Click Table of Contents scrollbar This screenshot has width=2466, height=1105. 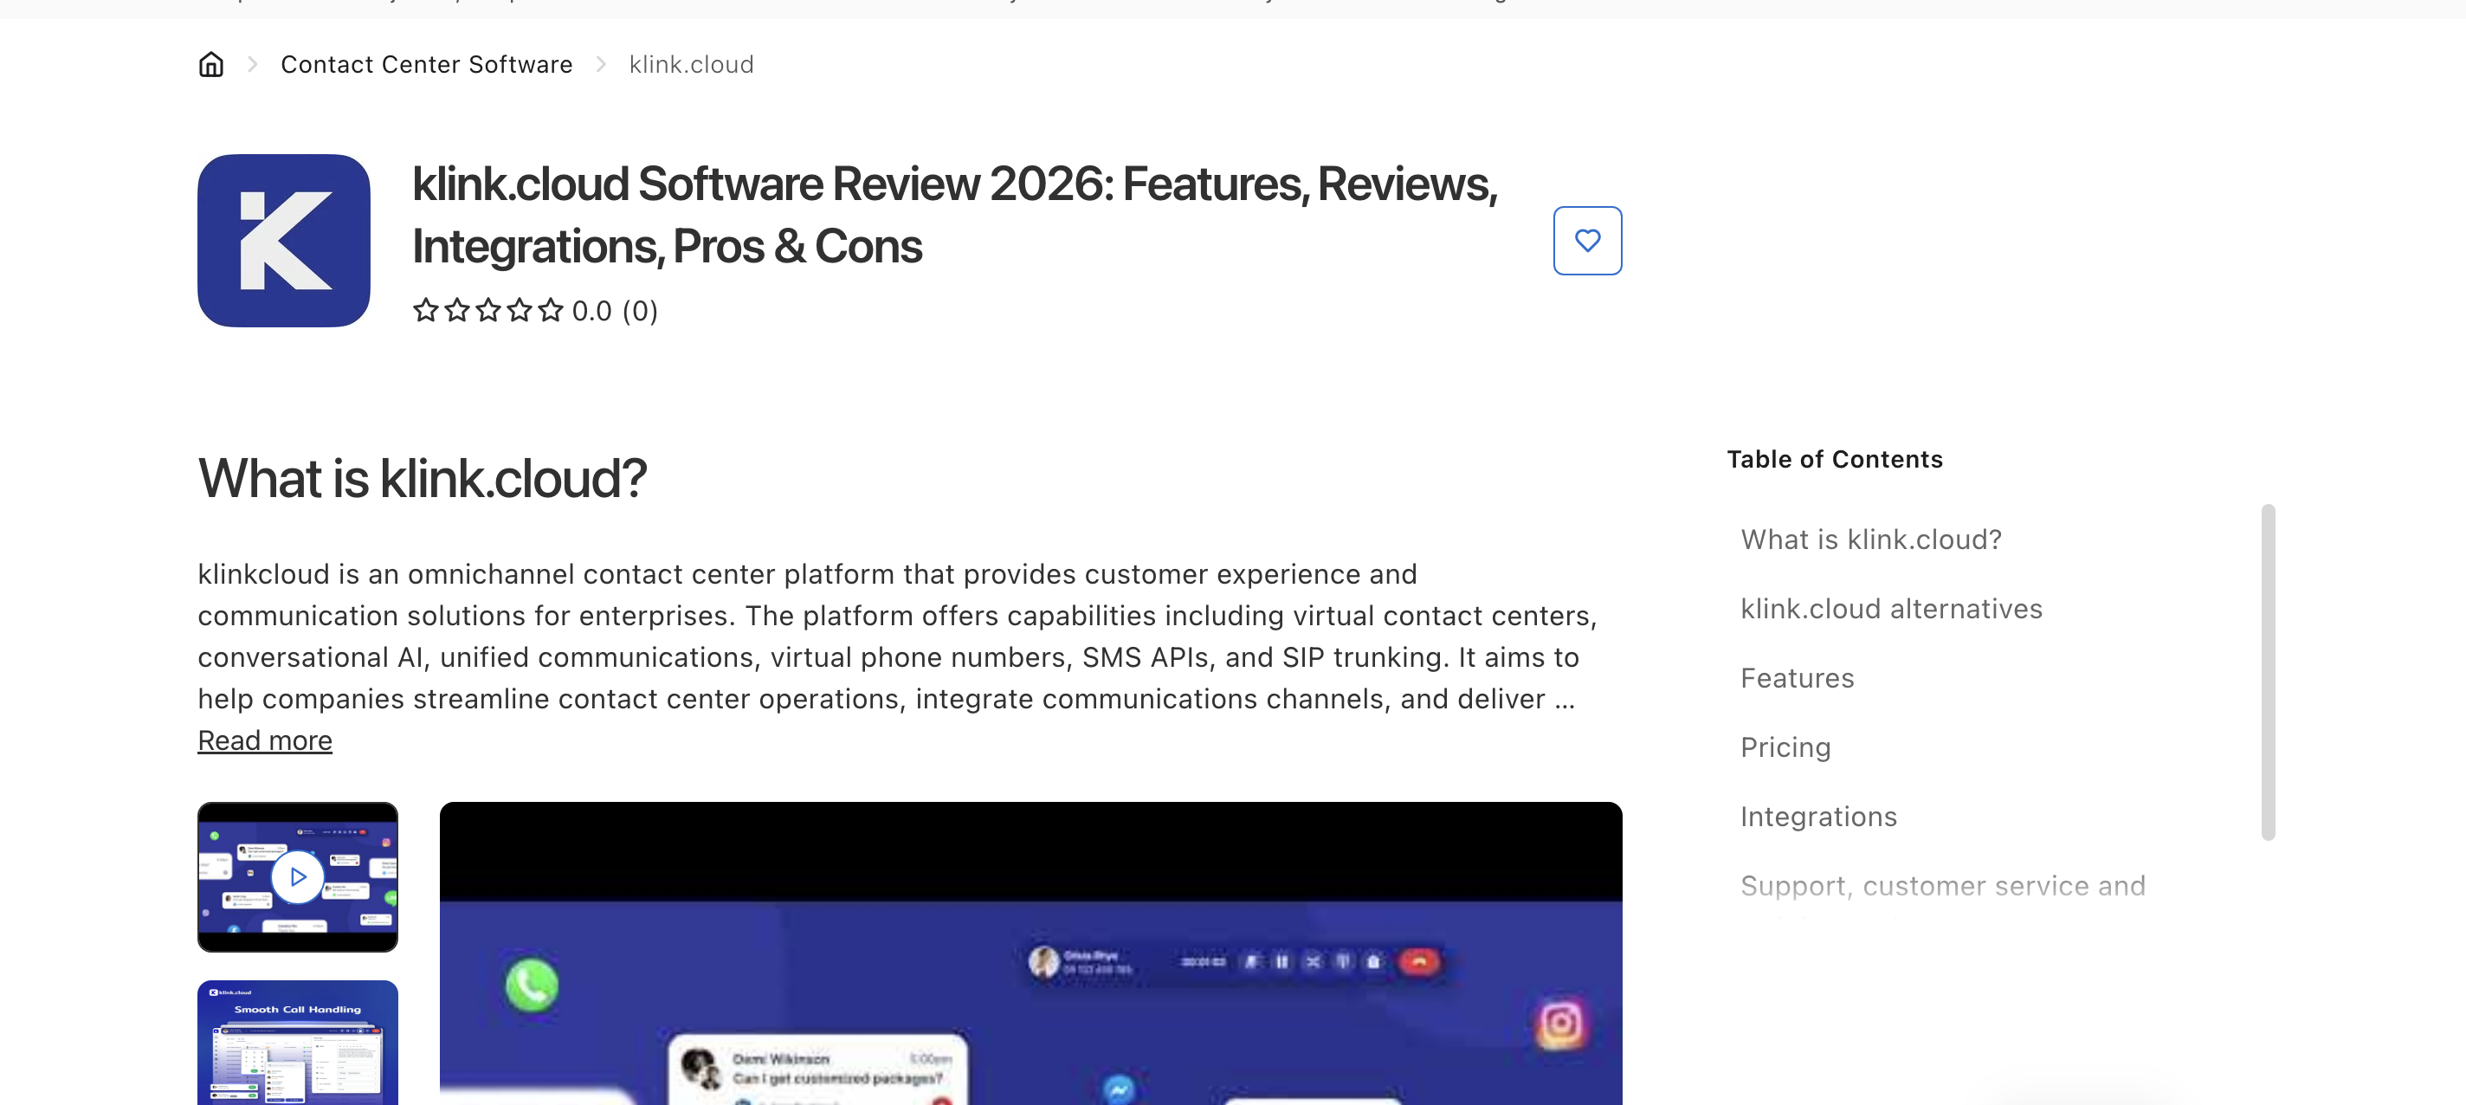pyautogui.click(x=2267, y=670)
